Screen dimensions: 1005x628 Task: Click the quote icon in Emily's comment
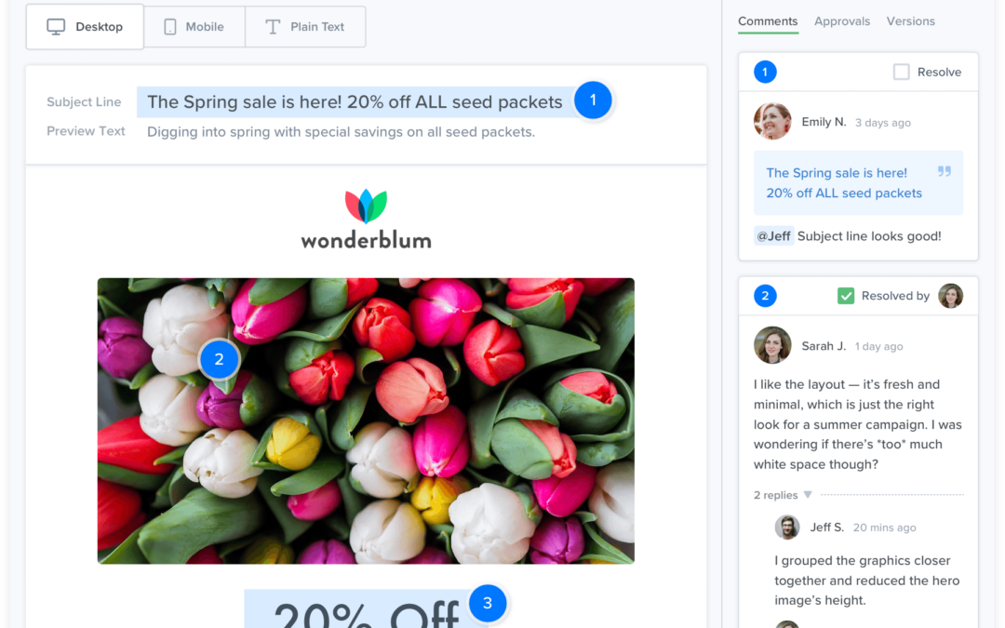945,171
